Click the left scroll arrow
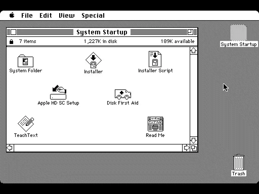The image size is (259, 194). [x=10, y=148]
